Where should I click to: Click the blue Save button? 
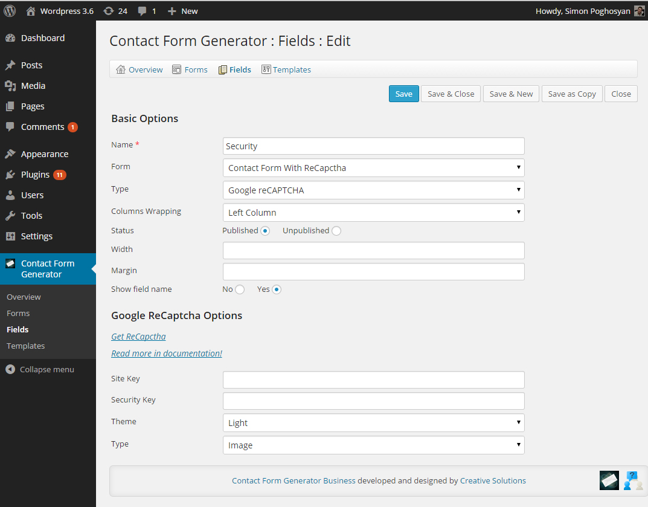(x=404, y=94)
